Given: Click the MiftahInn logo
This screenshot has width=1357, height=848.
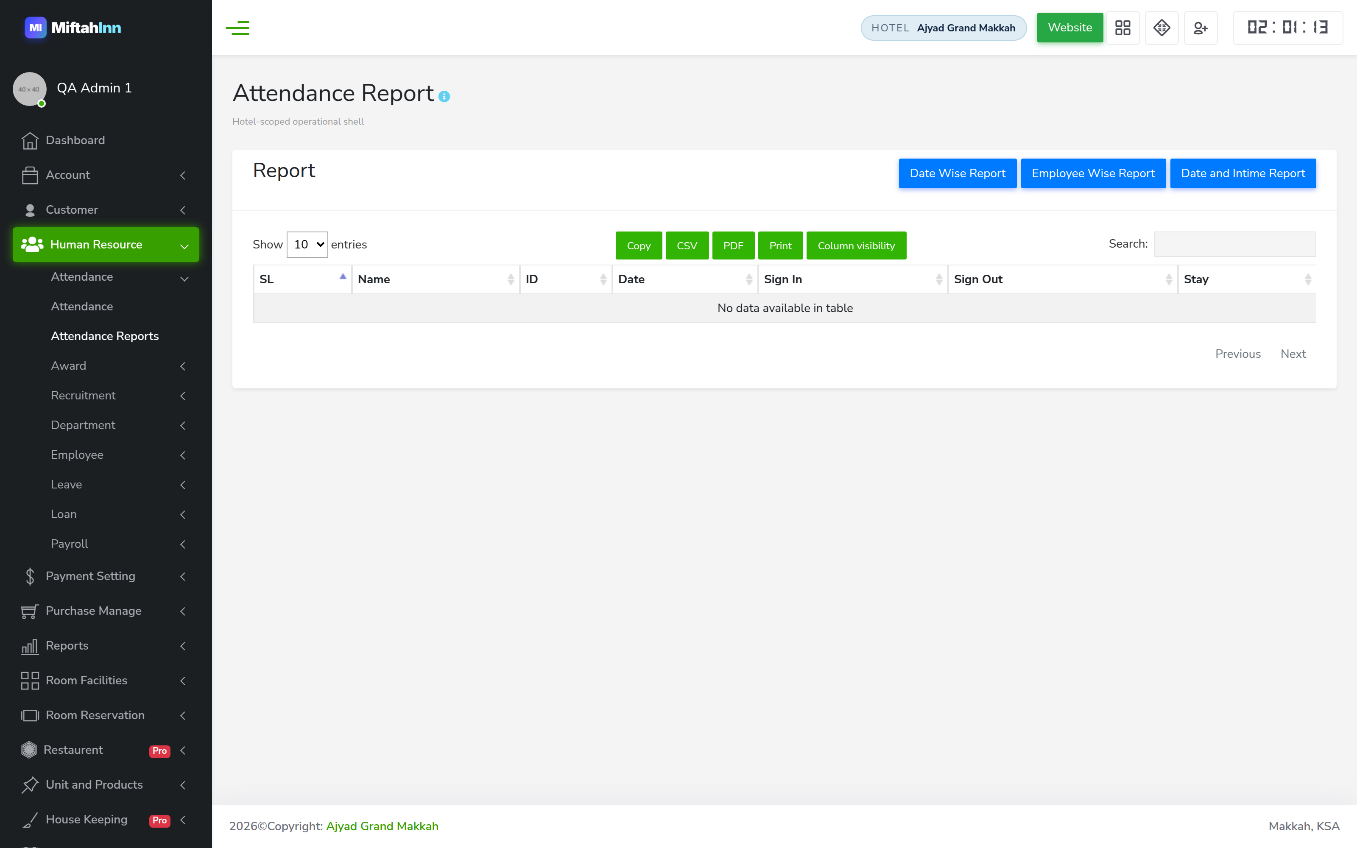Looking at the screenshot, I should point(73,28).
